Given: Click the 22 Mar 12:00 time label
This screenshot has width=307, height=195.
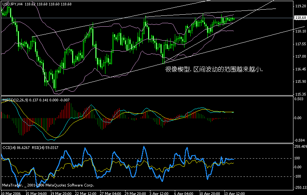Looking at the screenshot, I should pyautogui.click(x=86, y=193).
